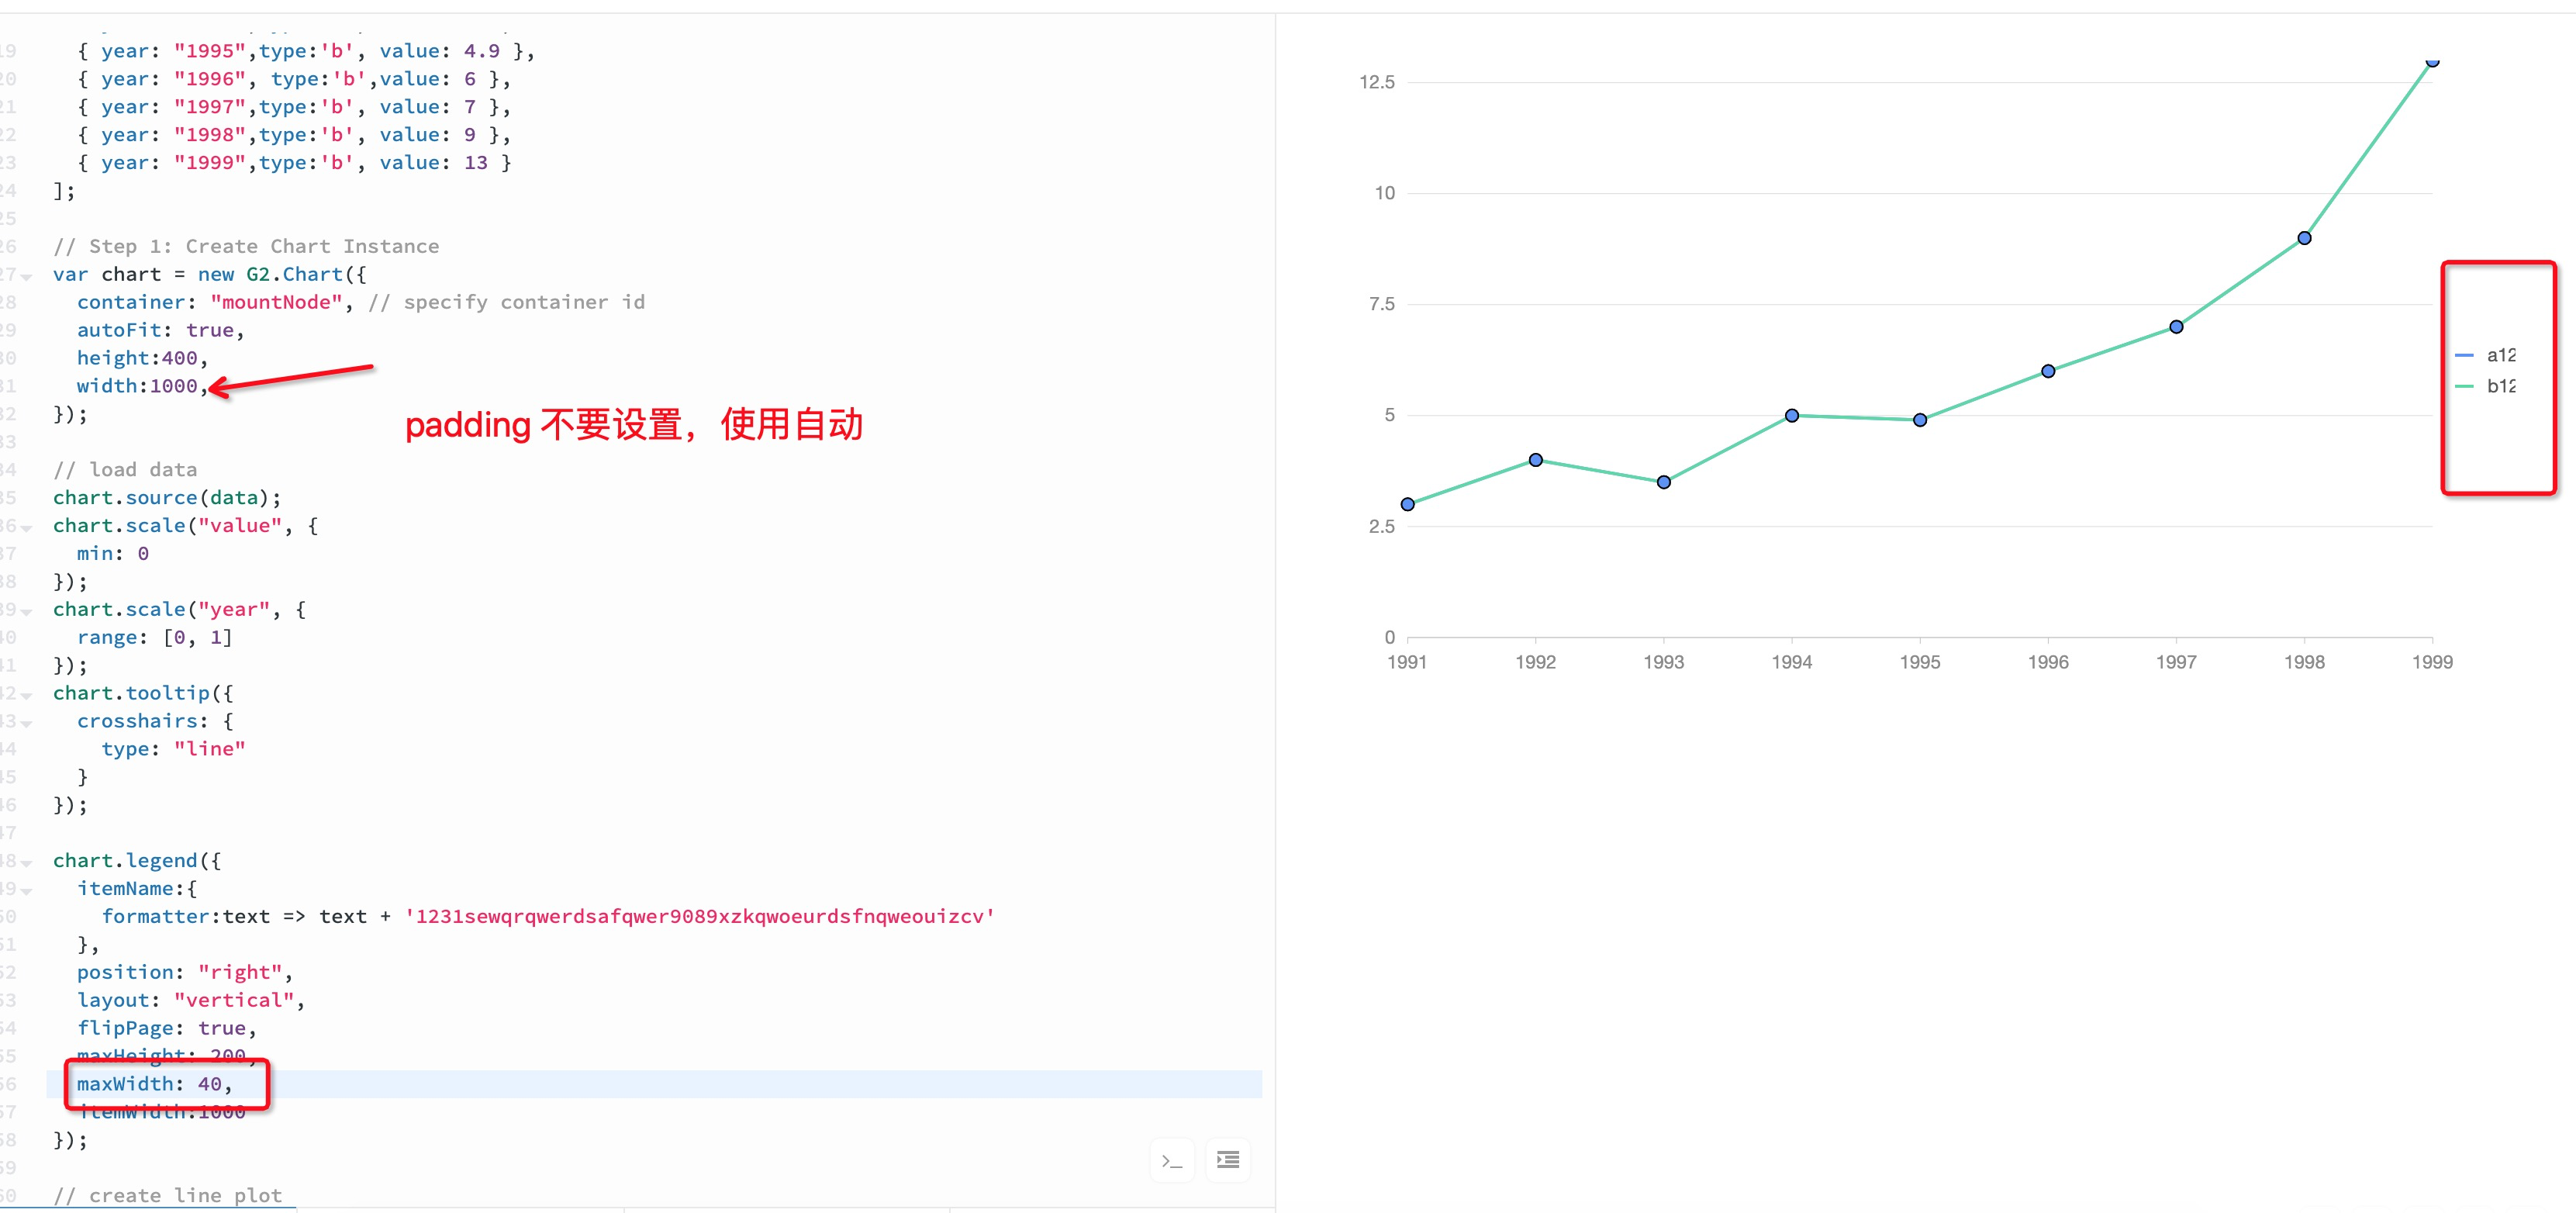
Task: Click the blue a12 legend marker line
Action: point(2464,354)
